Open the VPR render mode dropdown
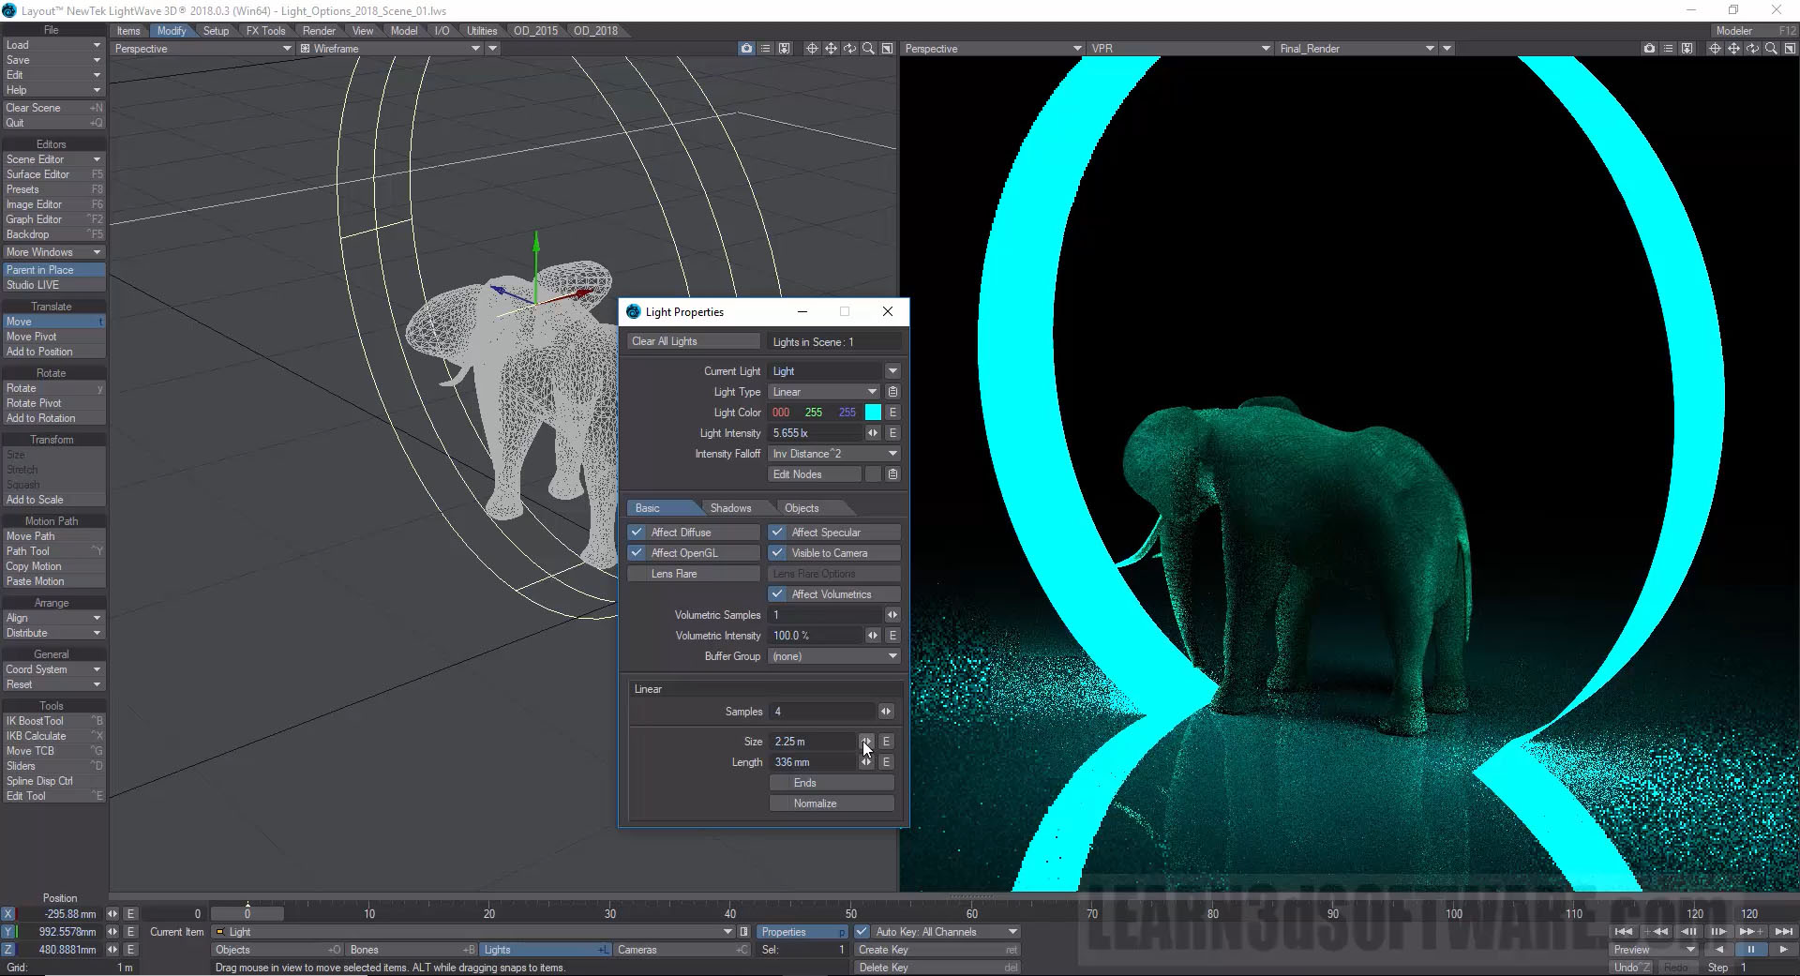Screen dimensions: 1800x976 coord(1179,49)
